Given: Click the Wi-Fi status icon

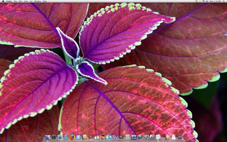Looking at the screenshot, I should pyautogui.click(x=204, y=1).
